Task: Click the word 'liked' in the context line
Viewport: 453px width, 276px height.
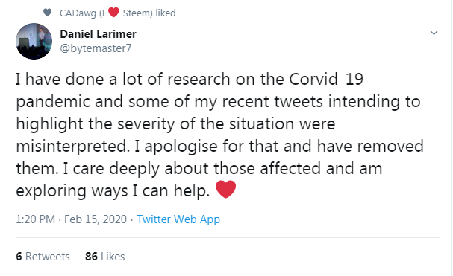Action: 166,13
